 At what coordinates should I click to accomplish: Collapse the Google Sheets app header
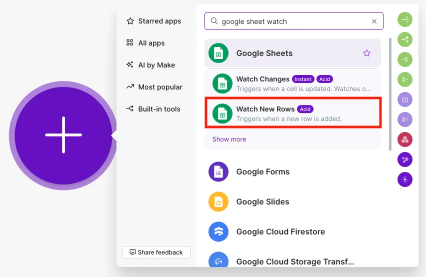(x=292, y=53)
